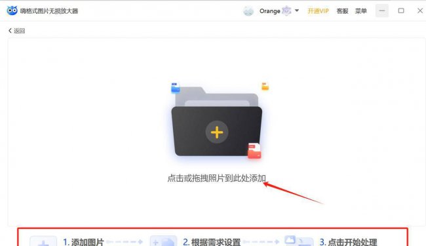The width and height of the screenshot is (426, 246).
Task: Click the blue file icon above folder
Action: coord(176,87)
